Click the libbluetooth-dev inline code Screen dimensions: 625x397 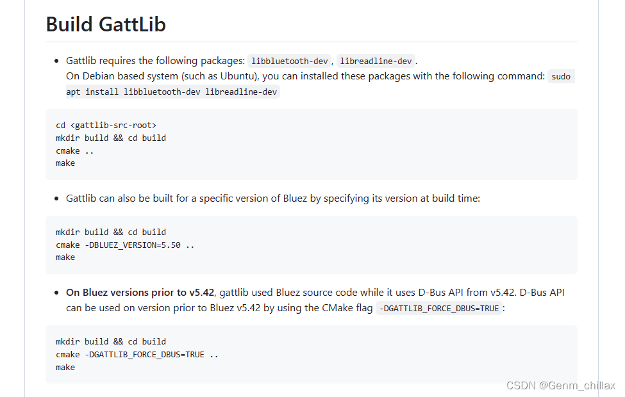289,61
